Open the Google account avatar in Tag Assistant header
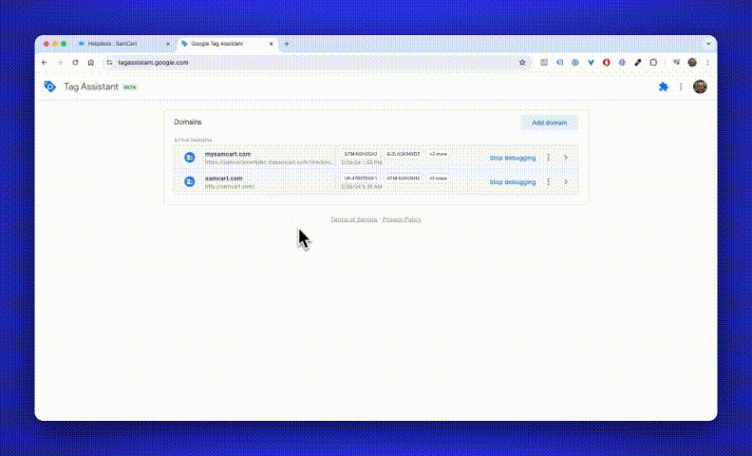752x456 pixels. [x=700, y=86]
